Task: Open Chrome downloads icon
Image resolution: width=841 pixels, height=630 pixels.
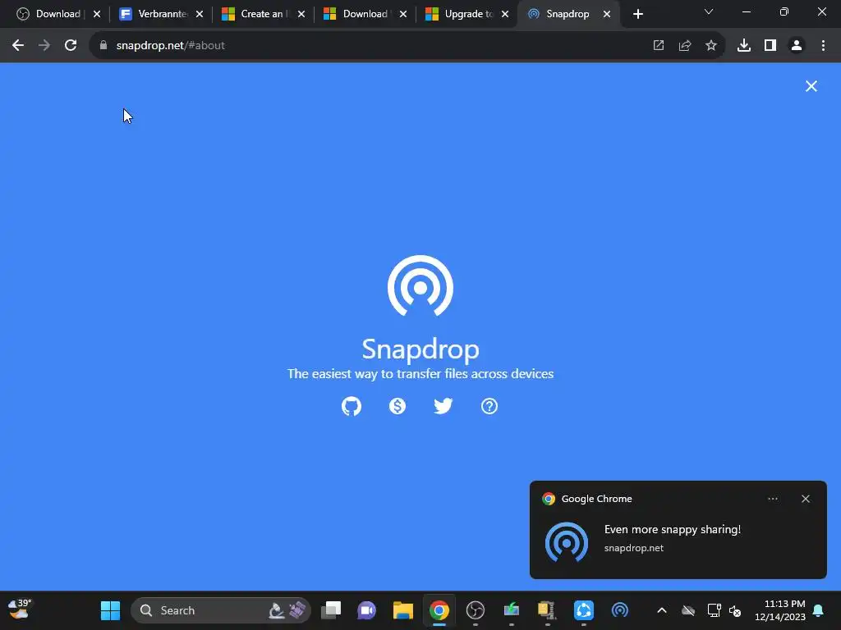Action: pos(744,46)
